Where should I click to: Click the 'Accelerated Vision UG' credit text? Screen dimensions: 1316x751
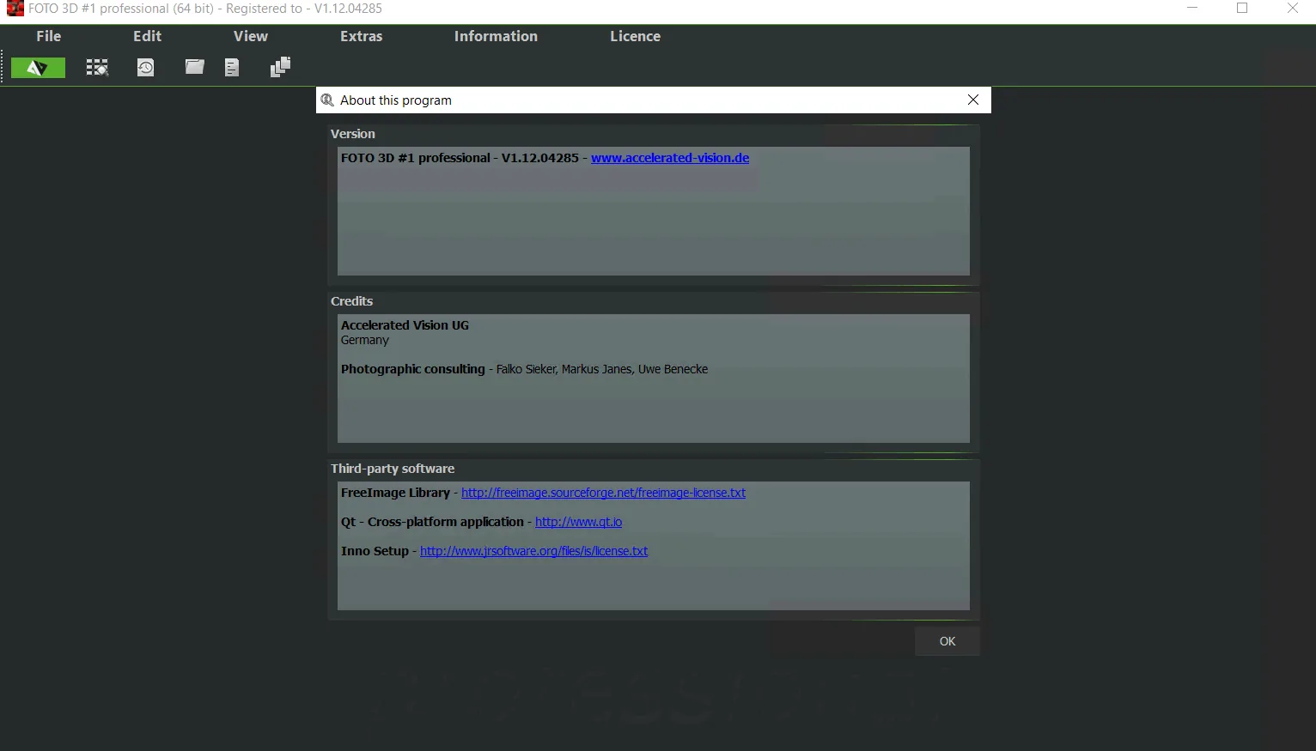[x=405, y=325]
